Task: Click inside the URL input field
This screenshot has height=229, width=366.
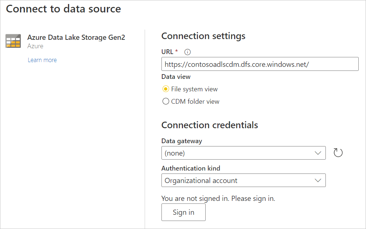Action: (260, 64)
